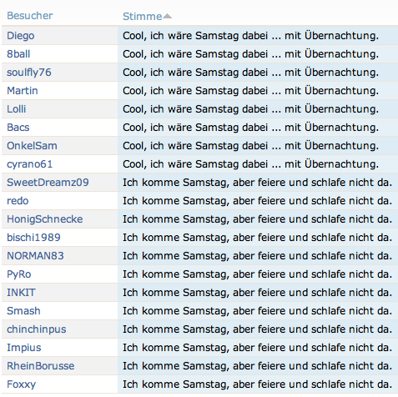Viewport: 398px width, 397px height.
Task: Select Foxxy's vote text cell
Action: [258, 384]
